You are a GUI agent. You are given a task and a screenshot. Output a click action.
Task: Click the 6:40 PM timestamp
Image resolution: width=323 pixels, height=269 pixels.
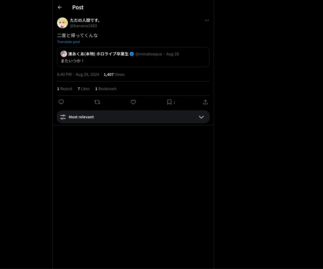pos(64,75)
